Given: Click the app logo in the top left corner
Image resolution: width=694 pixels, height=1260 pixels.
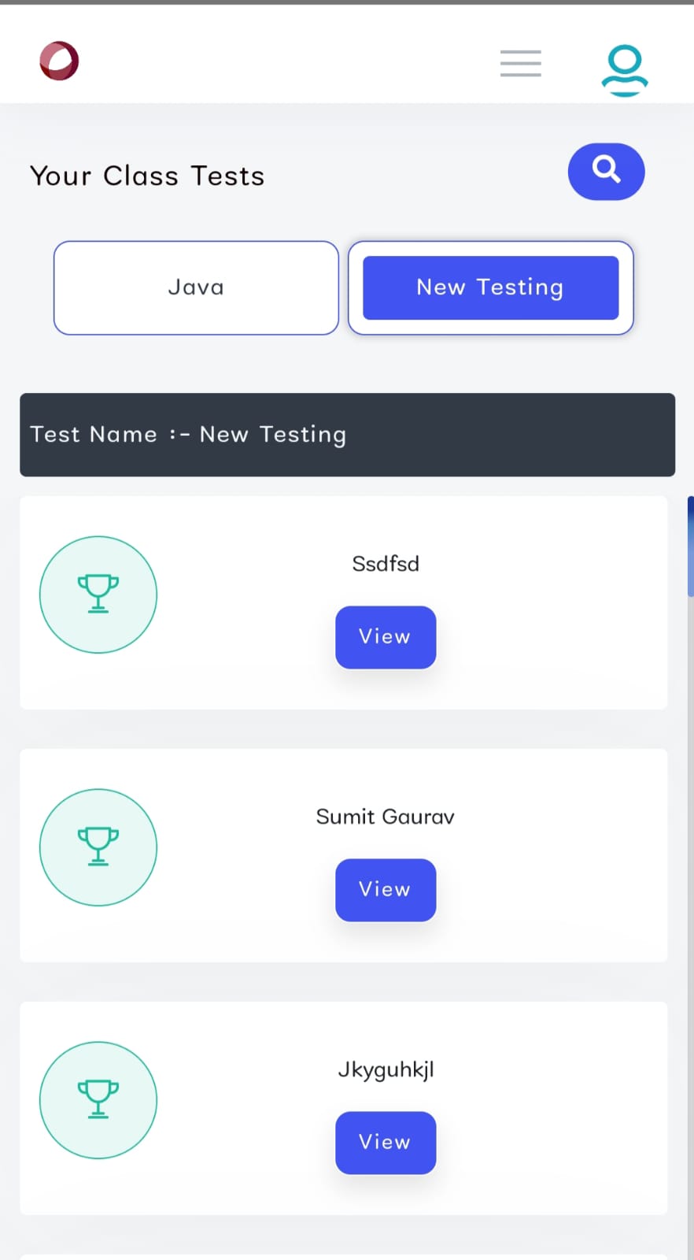Looking at the screenshot, I should click(58, 61).
